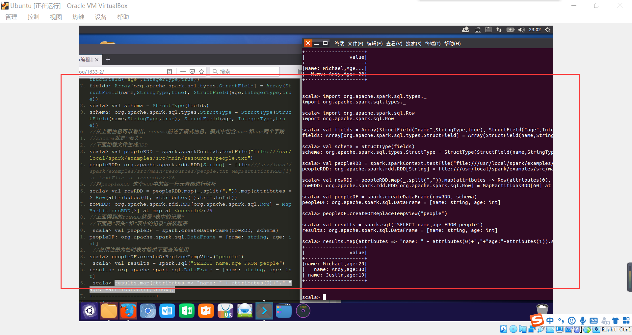Click the volume control in the top bar
The height and width of the screenshot is (335, 632).
[x=521, y=30]
